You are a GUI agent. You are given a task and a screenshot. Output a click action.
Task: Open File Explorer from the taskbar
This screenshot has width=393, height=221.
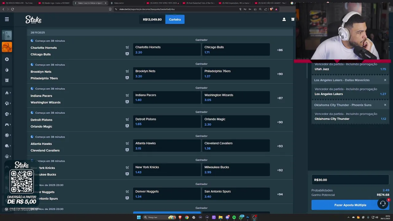pos(220,217)
